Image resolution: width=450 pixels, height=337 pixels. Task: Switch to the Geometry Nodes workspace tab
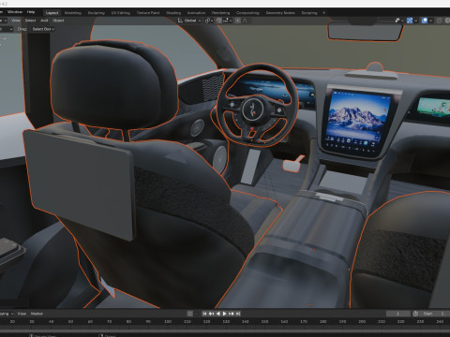coord(280,13)
